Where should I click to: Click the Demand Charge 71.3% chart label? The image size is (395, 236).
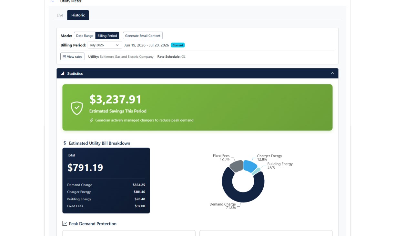click(223, 206)
